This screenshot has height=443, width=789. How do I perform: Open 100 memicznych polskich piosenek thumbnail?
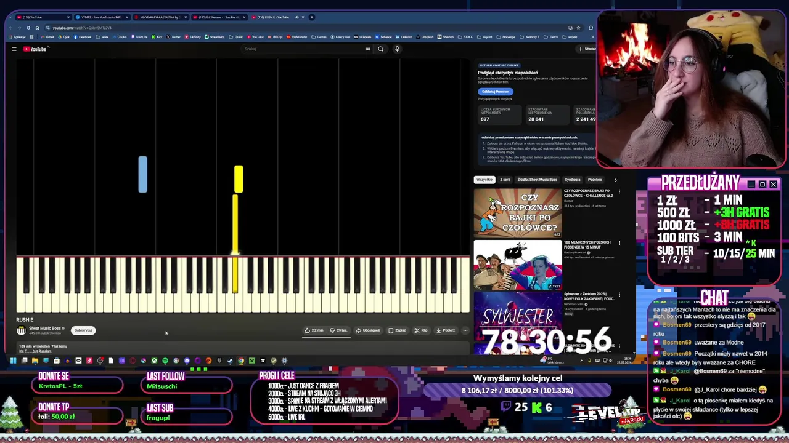[518, 265]
